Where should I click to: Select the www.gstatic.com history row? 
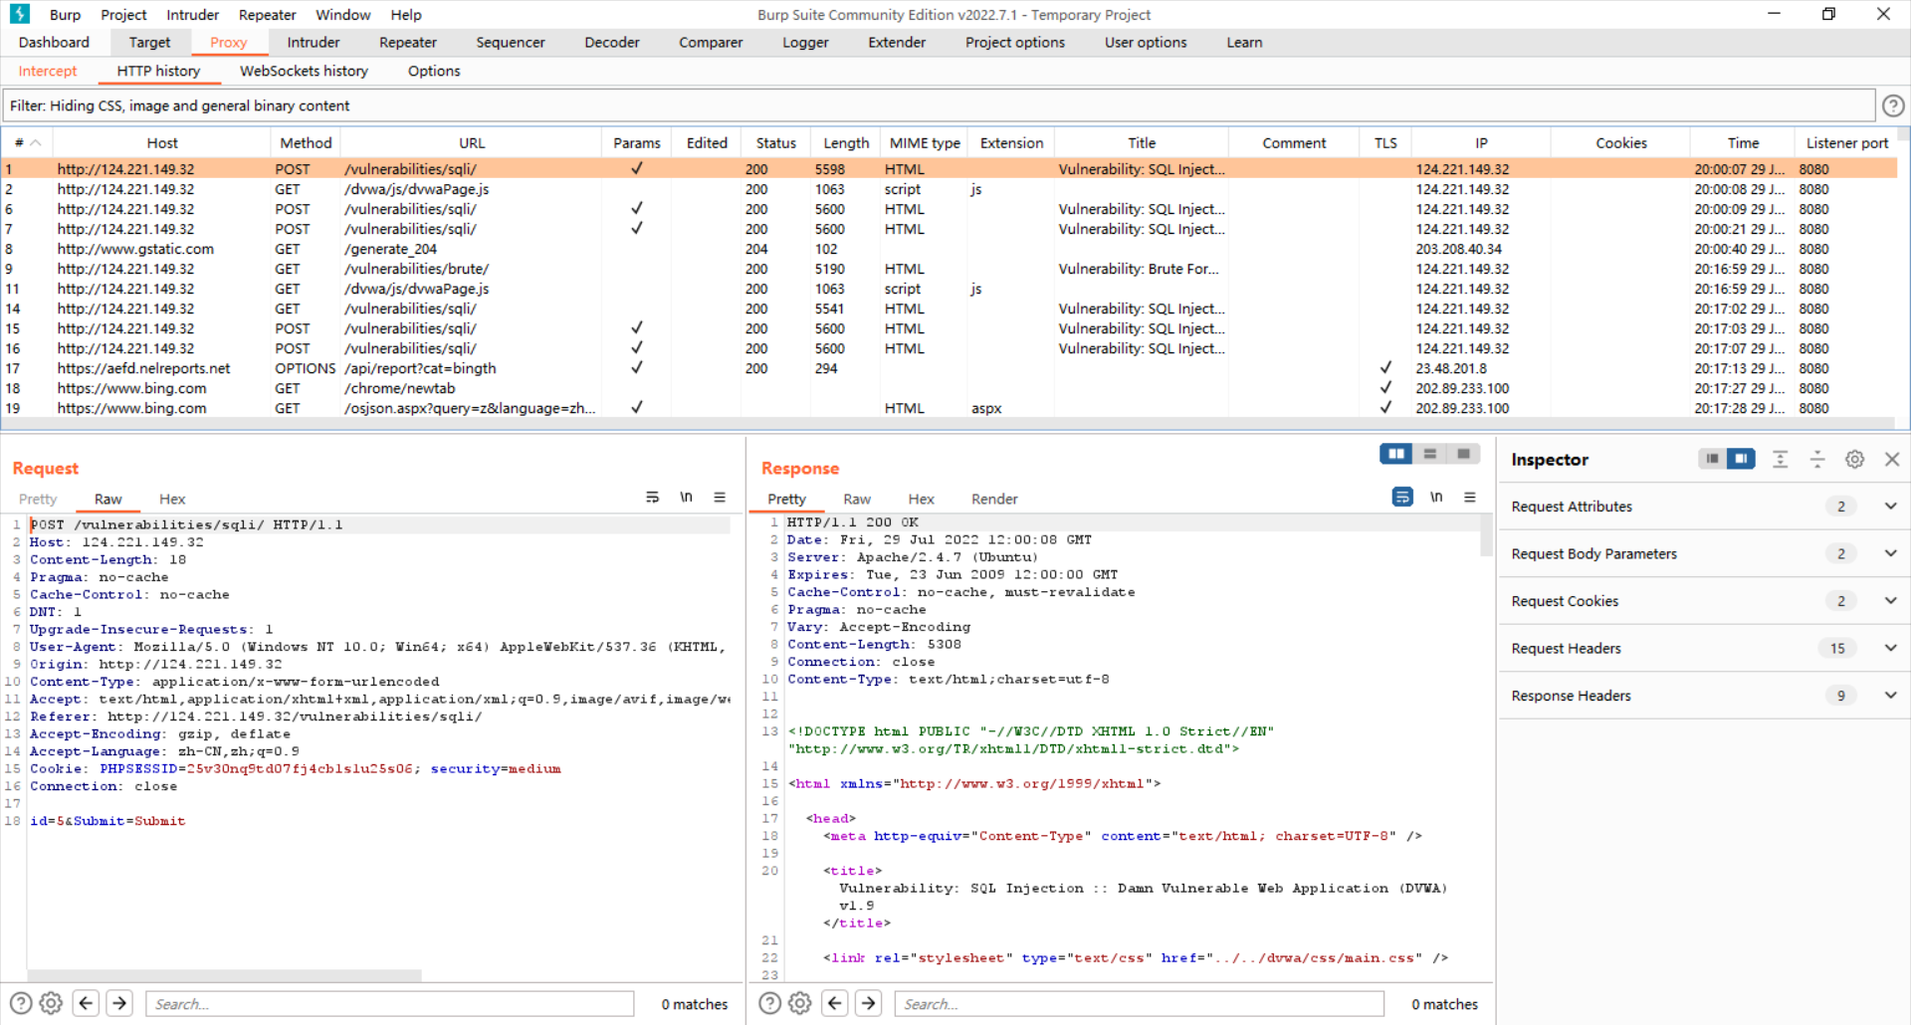(949, 249)
